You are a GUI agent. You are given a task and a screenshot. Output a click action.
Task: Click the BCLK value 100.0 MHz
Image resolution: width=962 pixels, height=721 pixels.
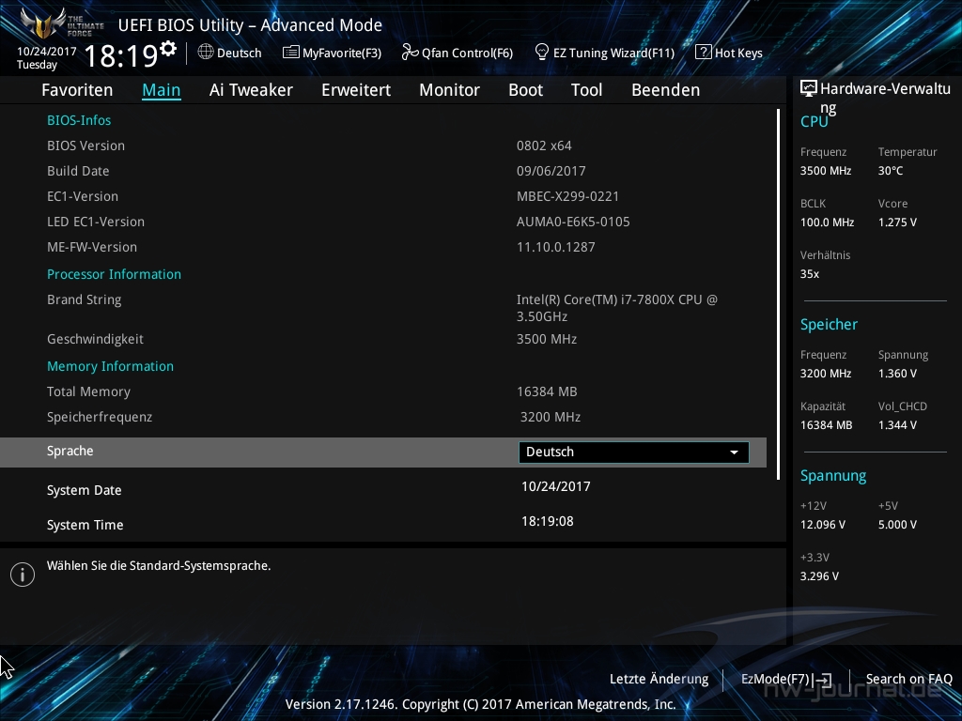tap(827, 222)
